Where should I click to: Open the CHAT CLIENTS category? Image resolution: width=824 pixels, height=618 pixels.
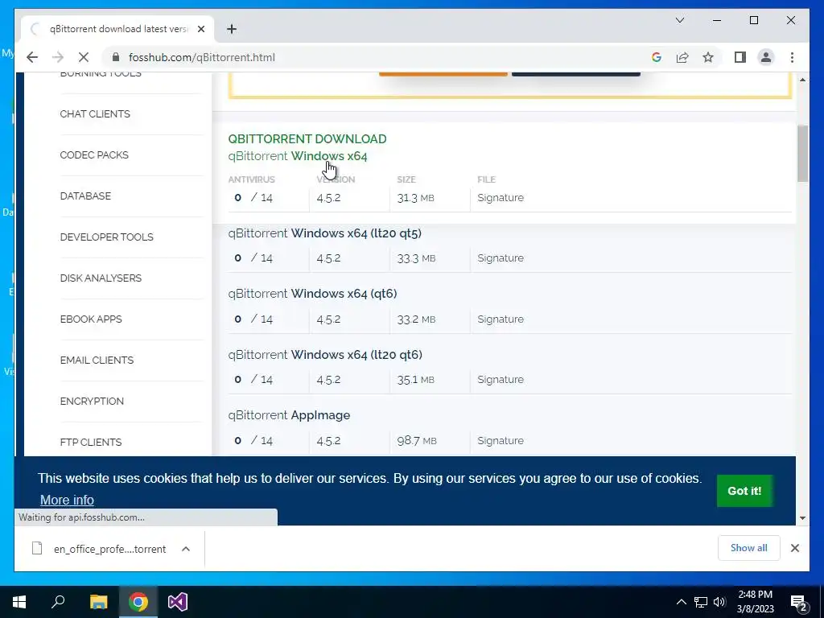[x=95, y=114]
